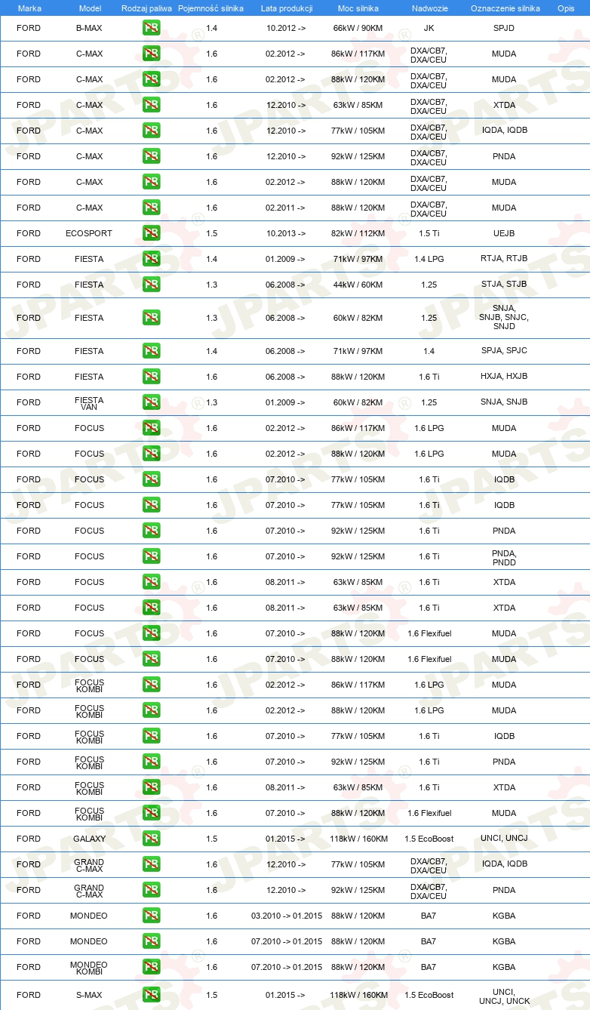Click the PB icon in the C-MAX 86kW / 117KM row
The image size is (590, 1010).
pos(152,54)
